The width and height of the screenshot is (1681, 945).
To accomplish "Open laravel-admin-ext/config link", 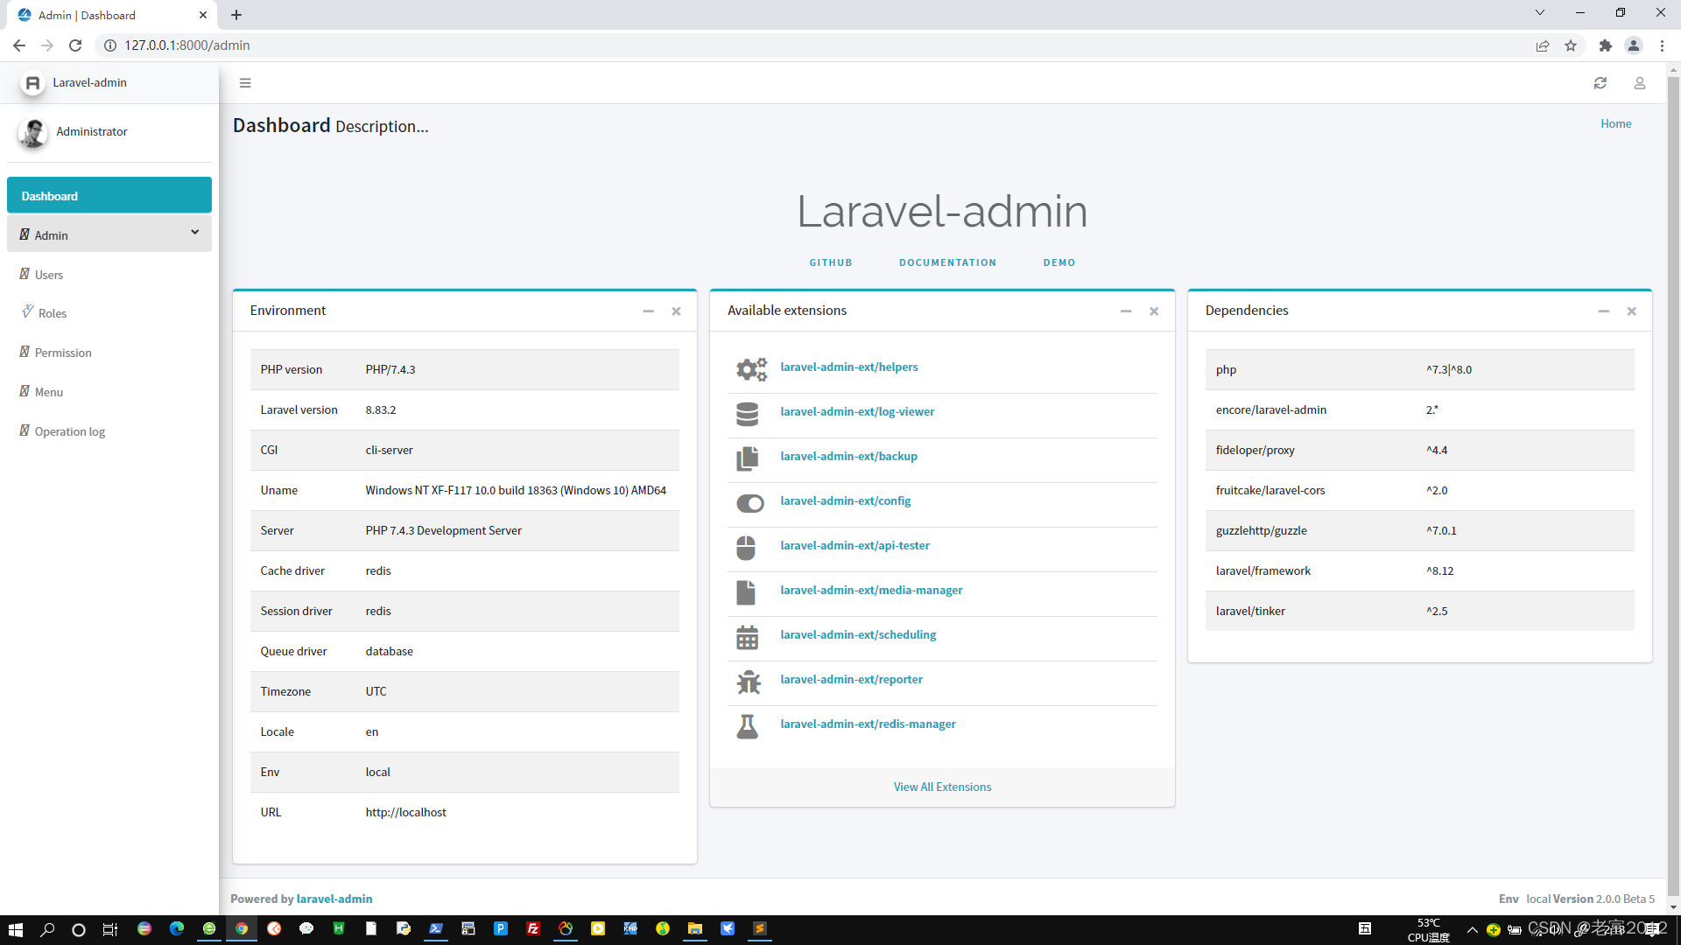I will click(846, 501).
